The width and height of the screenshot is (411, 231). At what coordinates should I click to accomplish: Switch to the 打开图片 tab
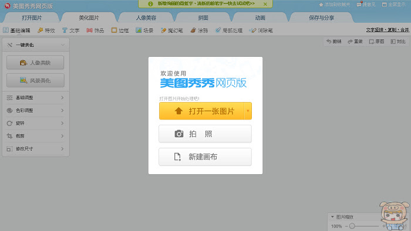pyautogui.click(x=32, y=18)
